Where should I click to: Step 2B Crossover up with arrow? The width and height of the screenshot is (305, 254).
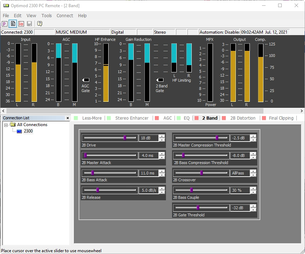click(x=253, y=171)
